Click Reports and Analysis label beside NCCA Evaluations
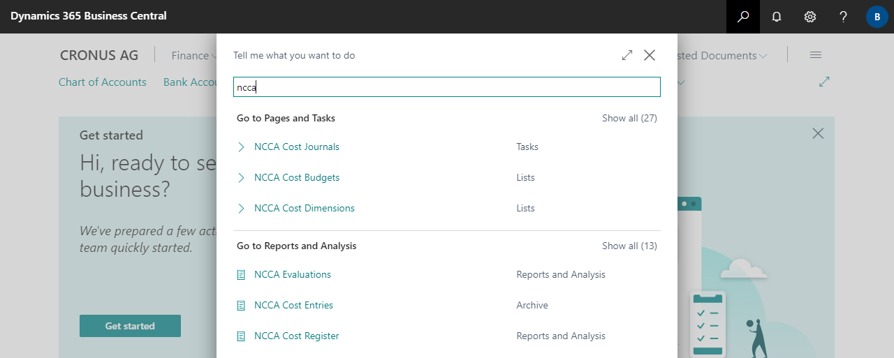Image resolution: width=894 pixels, height=358 pixels. tap(561, 274)
